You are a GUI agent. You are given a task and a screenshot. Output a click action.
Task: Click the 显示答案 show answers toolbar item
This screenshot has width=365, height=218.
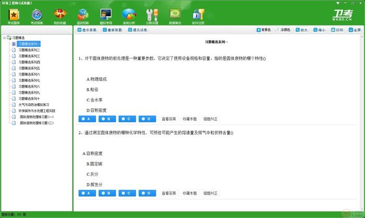tap(87, 30)
